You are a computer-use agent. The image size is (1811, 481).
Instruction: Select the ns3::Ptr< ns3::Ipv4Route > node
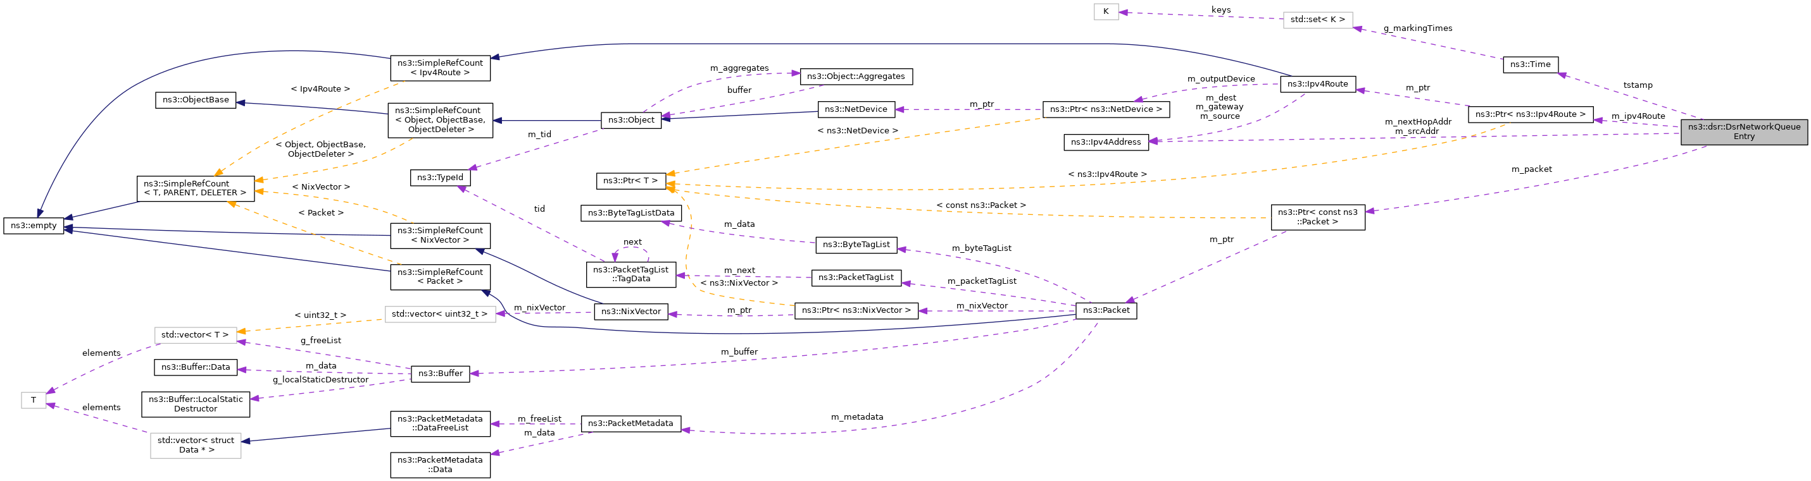coord(1530,114)
